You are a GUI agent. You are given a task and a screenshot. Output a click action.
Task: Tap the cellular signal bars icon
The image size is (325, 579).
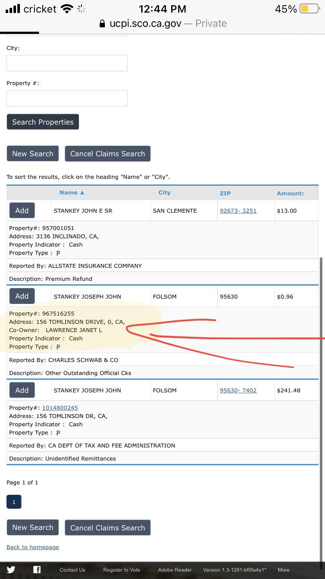[13, 9]
